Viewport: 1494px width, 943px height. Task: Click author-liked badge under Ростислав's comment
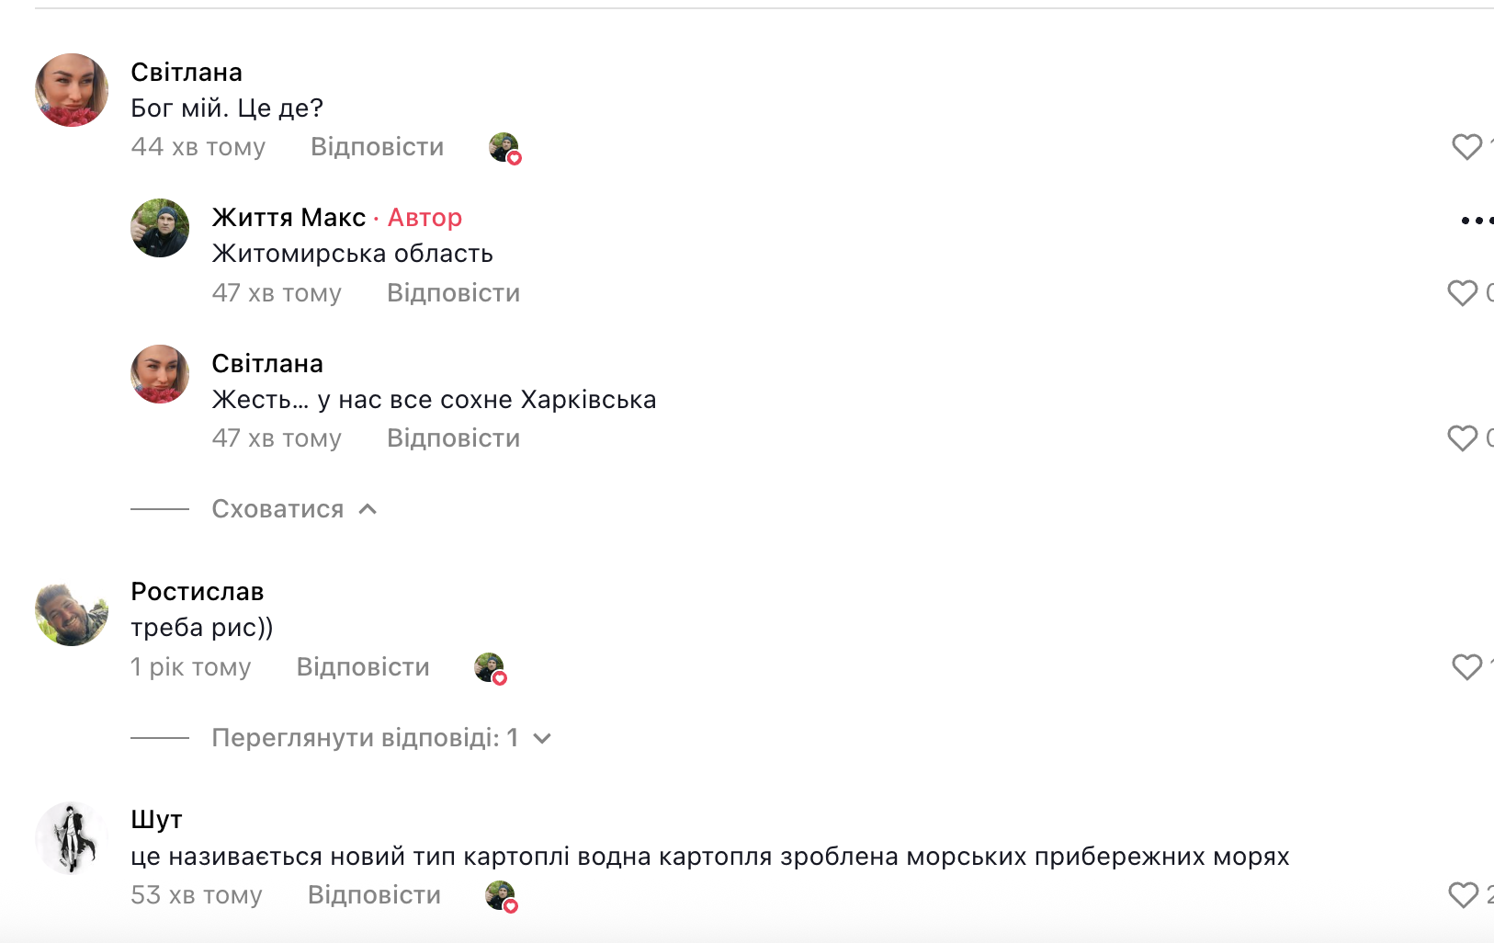[x=490, y=668]
